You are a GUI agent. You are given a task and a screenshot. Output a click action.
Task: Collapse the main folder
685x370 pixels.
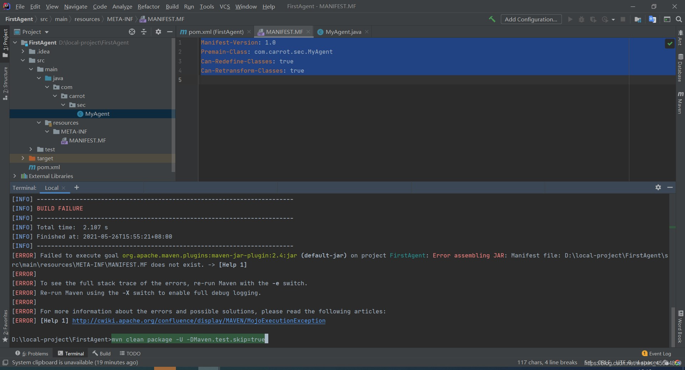[x=31, y=69]
